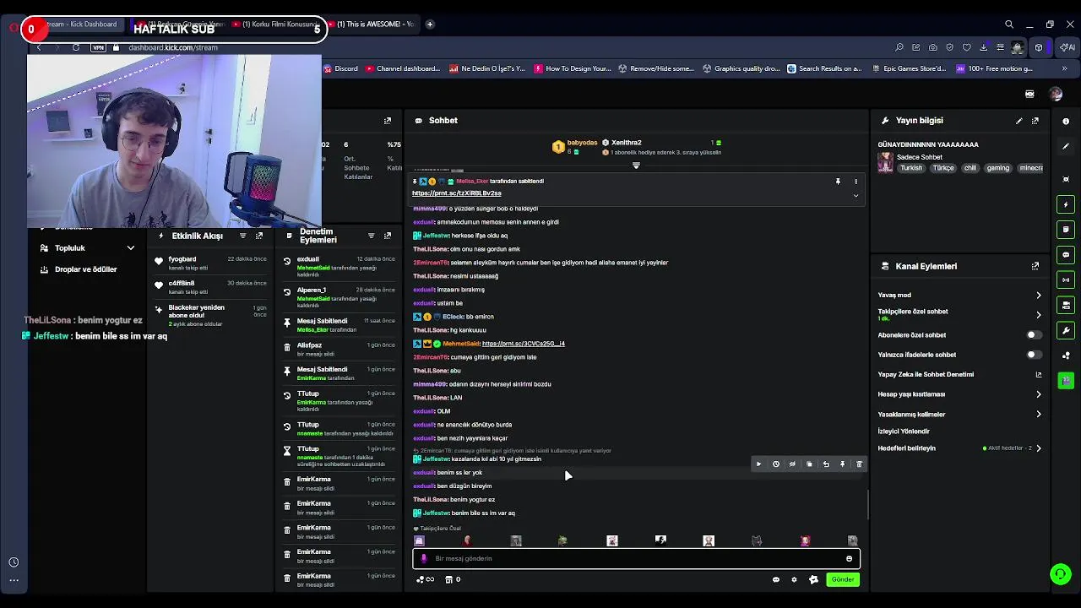Edit stream info with the pencil icon in Yayın bilgisi
1081x608 pixels.
click(x=1019, y=121)
